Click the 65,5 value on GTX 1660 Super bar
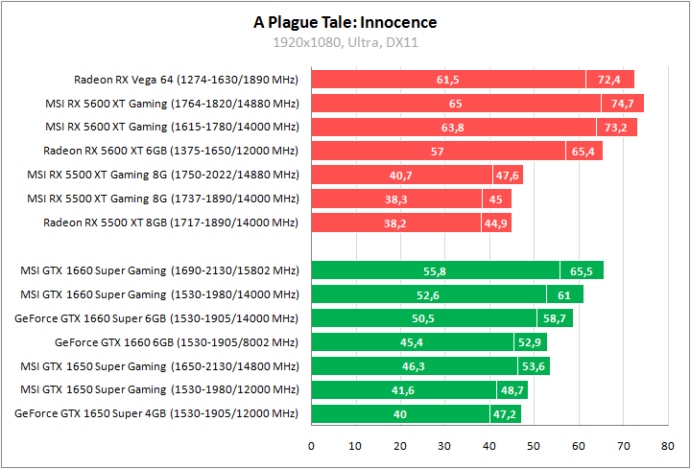This screenshot has height=469, width=691. (x=582, y=271)
